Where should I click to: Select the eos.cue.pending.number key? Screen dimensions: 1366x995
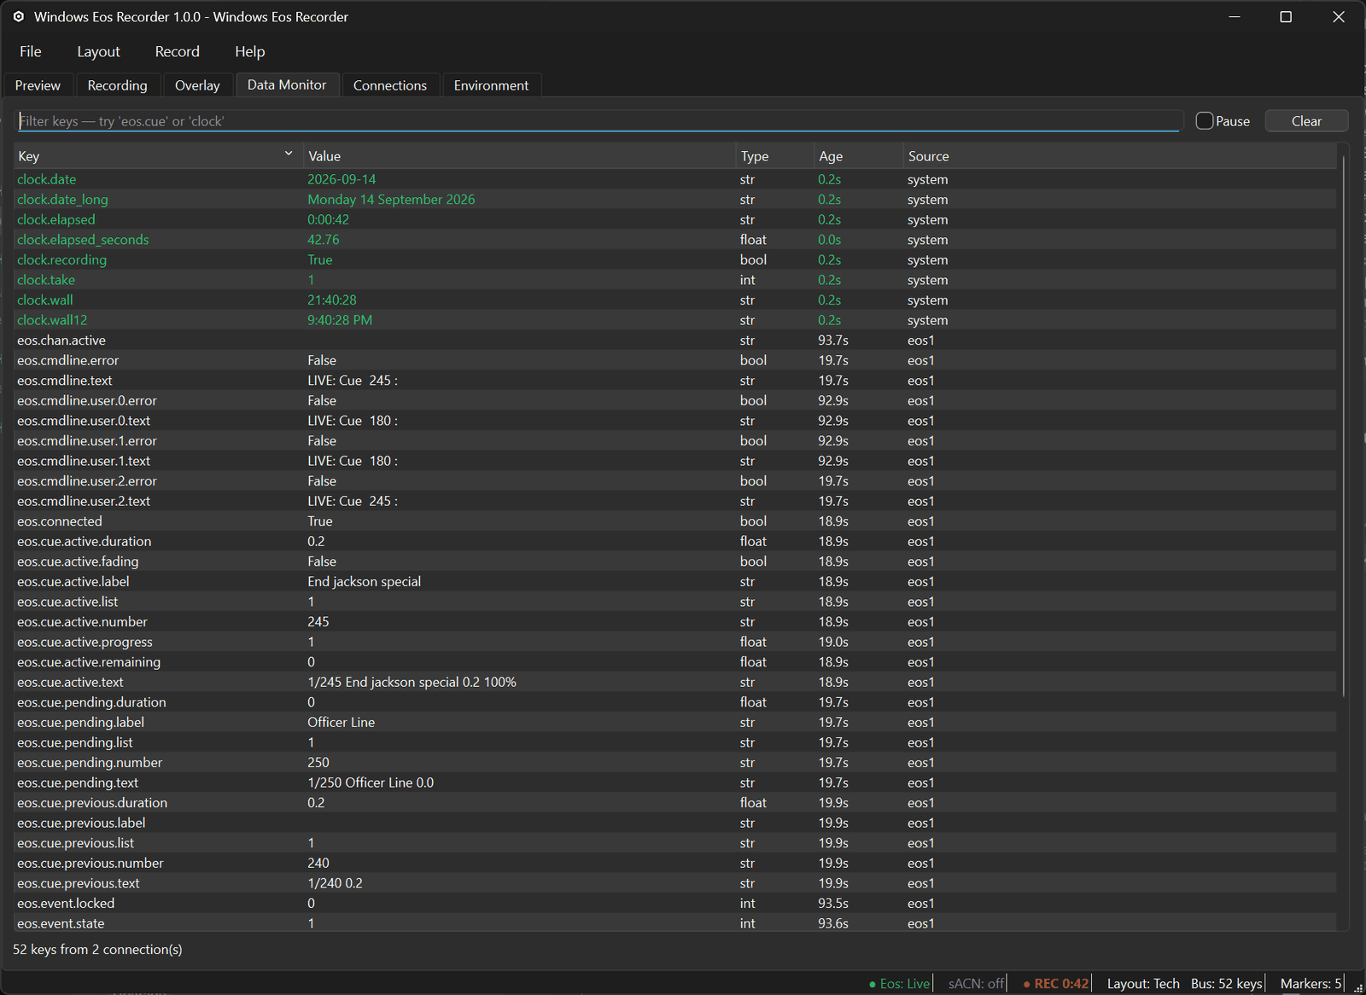pyautogui.click(x=90, y=763)
